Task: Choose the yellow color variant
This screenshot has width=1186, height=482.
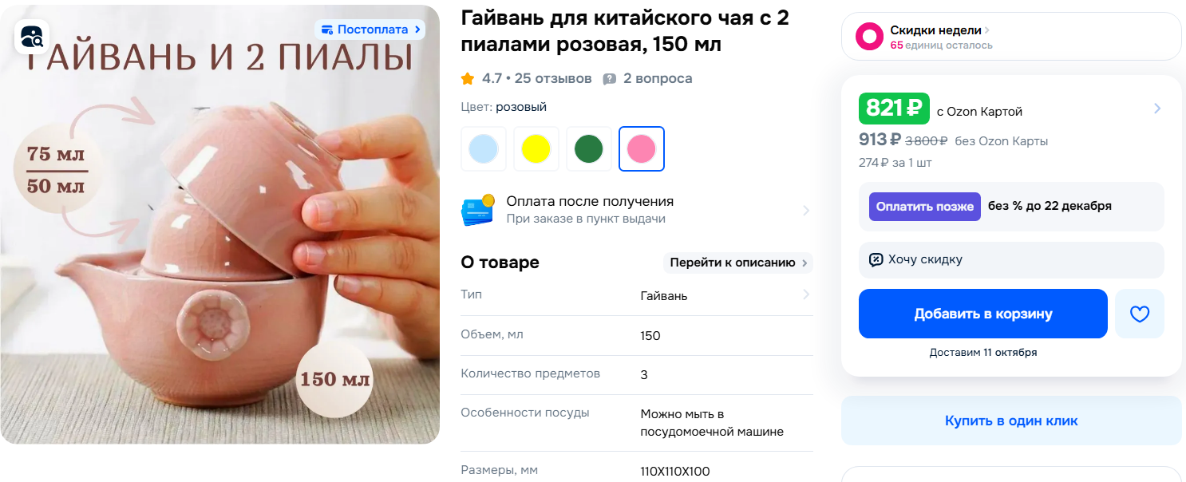Action: 536,148
